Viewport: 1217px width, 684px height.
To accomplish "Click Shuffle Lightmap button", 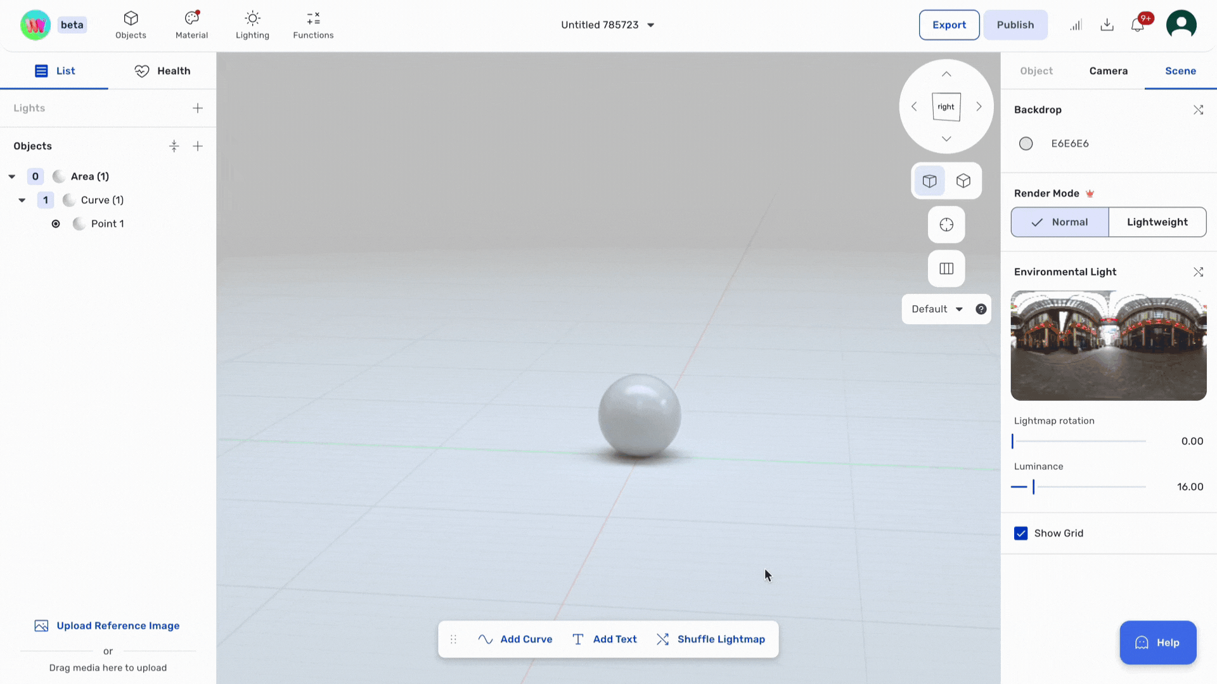I will pyautogui.click(x=711, y=640).
